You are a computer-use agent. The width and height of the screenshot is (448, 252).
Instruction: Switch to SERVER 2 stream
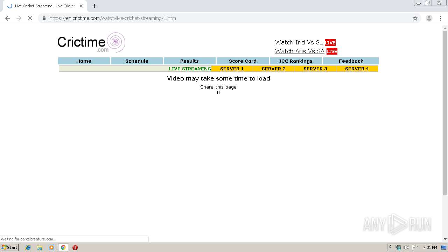[x=274, y=69]
